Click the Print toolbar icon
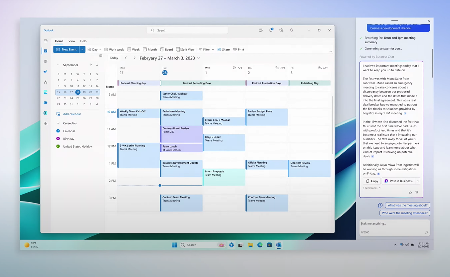This screenshot has width=450, height=277. 239,50
